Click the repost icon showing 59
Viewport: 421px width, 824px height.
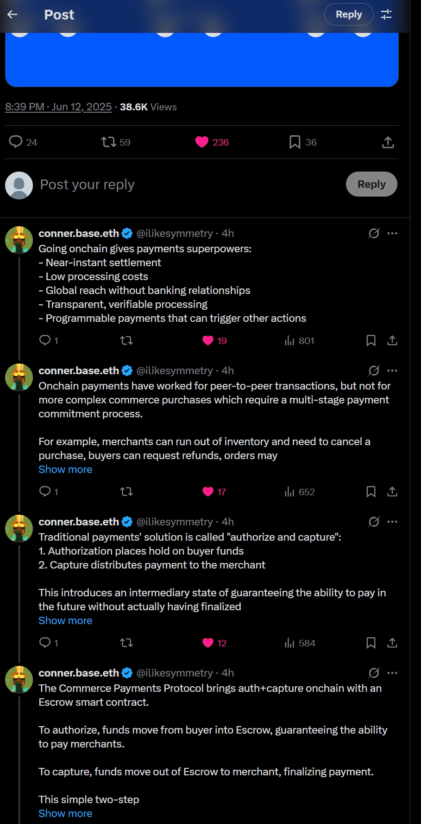(x=109, y=142)
